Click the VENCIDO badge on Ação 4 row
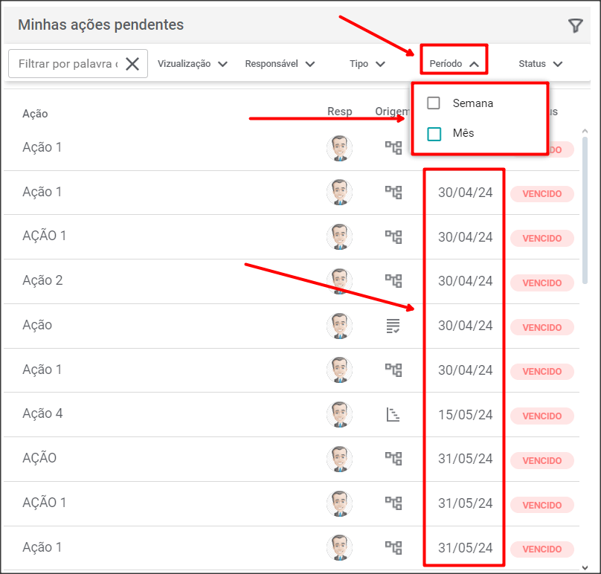 (541, 416)
